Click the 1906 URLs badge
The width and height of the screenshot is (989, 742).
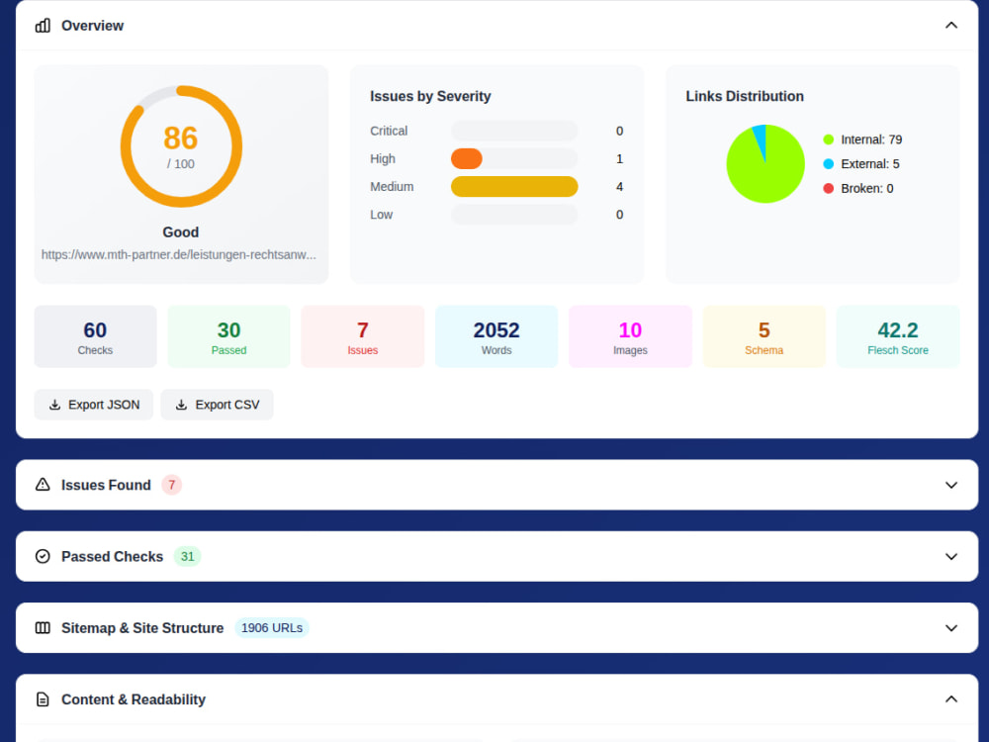pos(272,628)
